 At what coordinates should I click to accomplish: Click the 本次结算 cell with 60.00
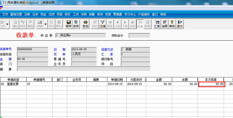pos(211,84)
